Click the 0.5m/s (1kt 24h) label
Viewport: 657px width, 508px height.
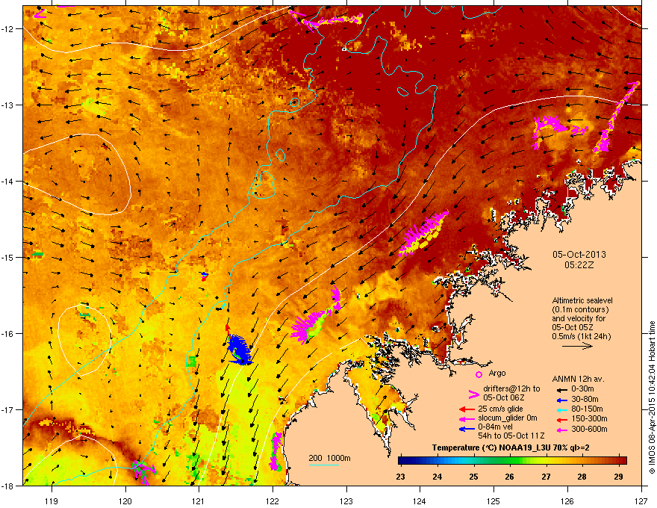coord(582,336)
